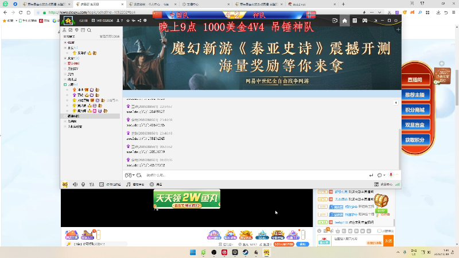Image resolution: width=459 pixels, height=258 pixels.
Task: Open the emoji dropdown arrow in chat box
Action: (x=384, y=175)
